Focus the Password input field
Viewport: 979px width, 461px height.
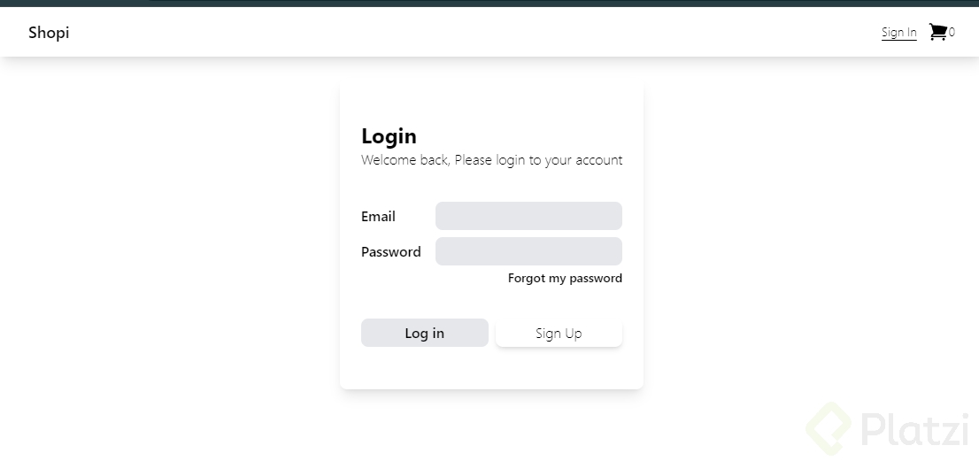[528, 251]
